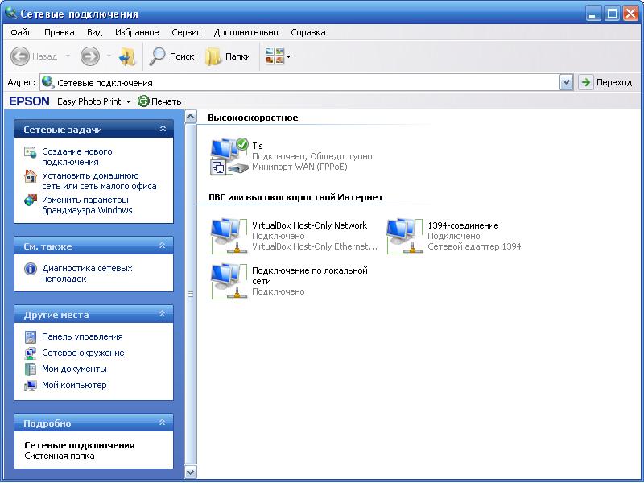The image size is (644, 483).
Task: Select the 1394-соединение connection icon
Action: pyautogui.click(x=405, y=236)
